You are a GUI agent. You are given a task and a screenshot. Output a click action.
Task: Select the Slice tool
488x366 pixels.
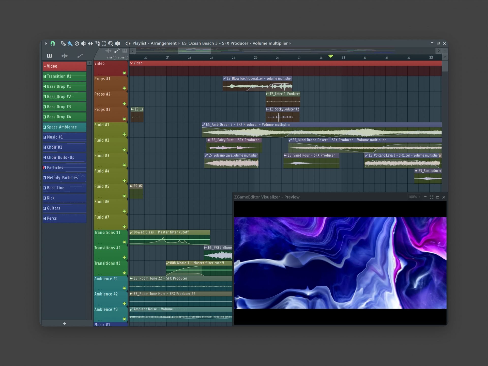pyautogui.click(x=97, y=43)
